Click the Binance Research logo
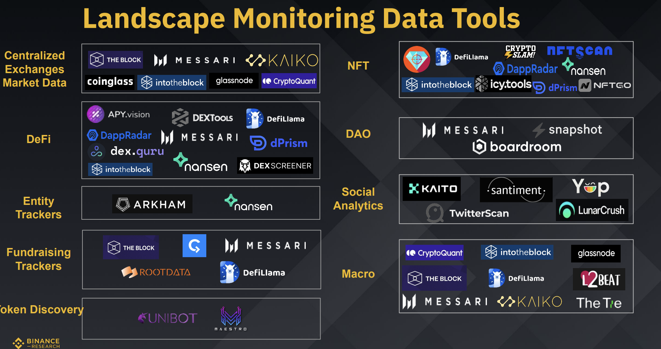The width and height of the screenshot is (661, 349). pos(36,343)
